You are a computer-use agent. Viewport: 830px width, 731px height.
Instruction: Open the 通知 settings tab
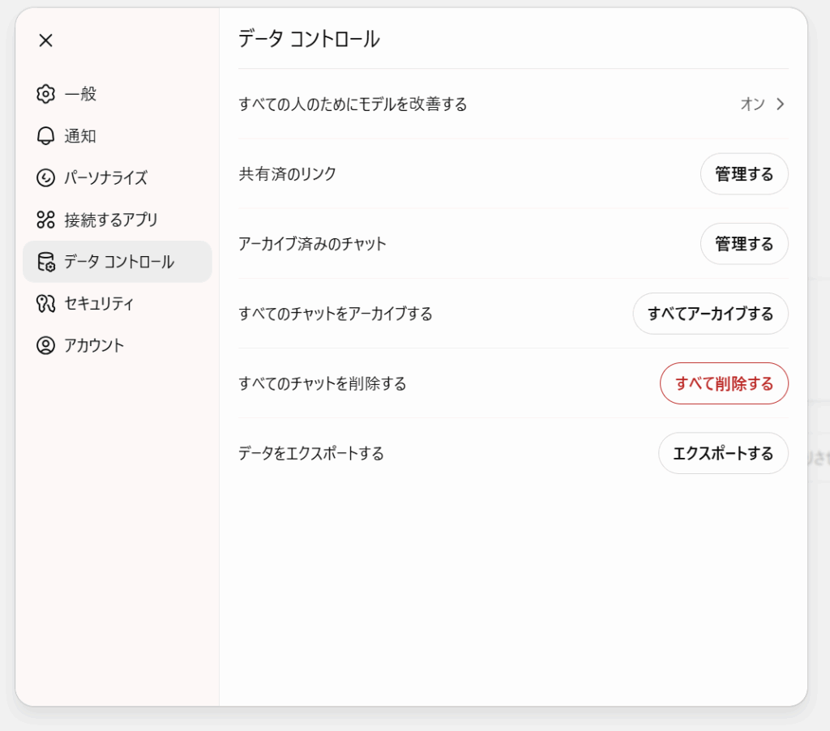pos(117,136)
